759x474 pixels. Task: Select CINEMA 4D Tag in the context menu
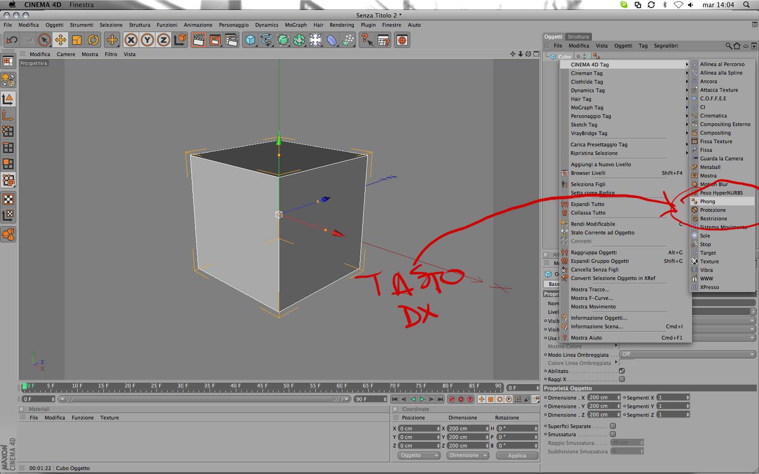(x=625, y=65)
